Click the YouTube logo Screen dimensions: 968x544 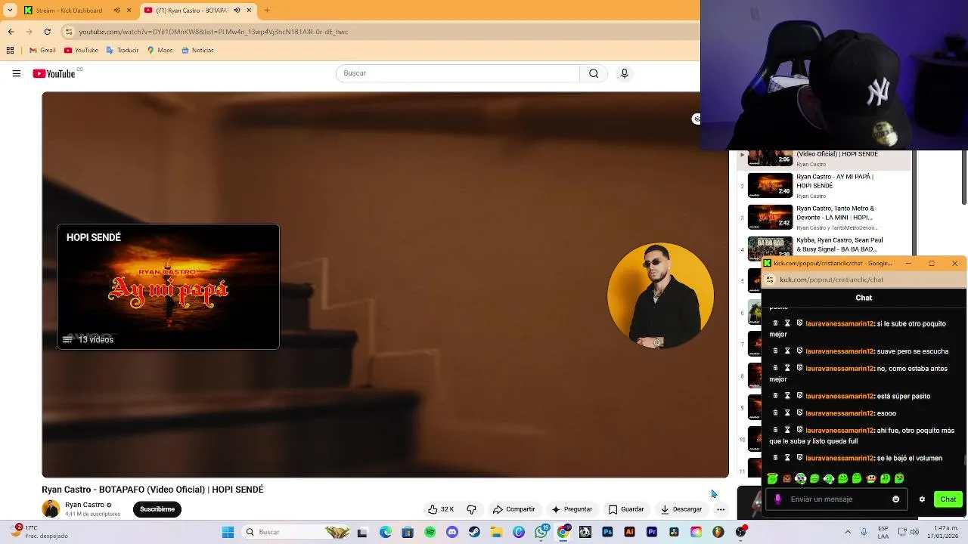[x=54, y=73]
